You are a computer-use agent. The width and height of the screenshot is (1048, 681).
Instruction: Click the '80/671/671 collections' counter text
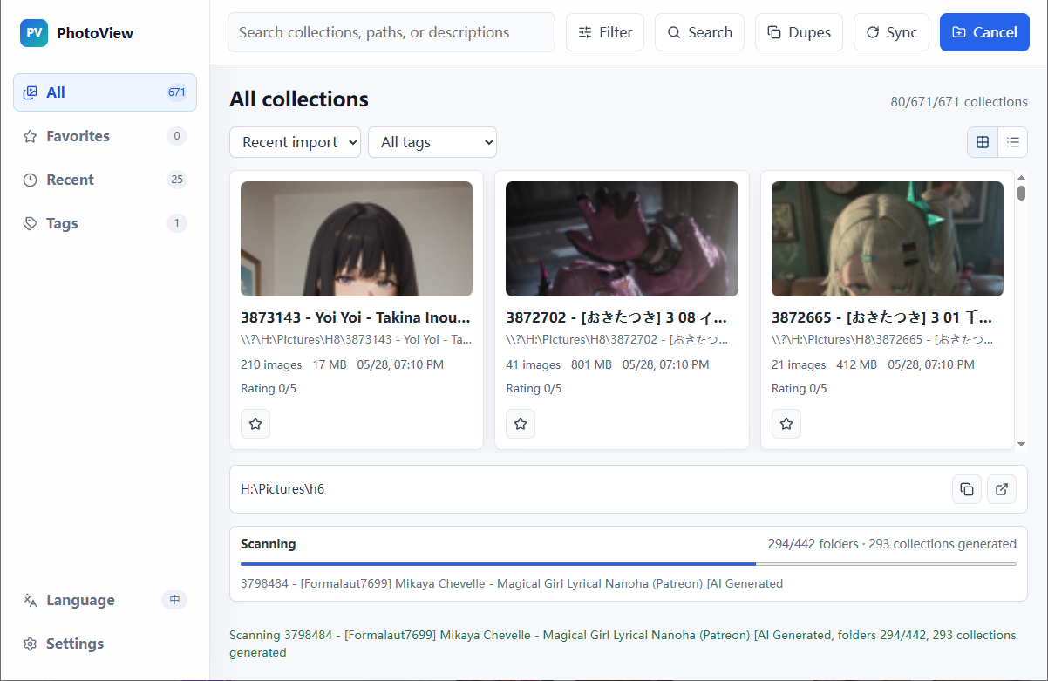959,102
